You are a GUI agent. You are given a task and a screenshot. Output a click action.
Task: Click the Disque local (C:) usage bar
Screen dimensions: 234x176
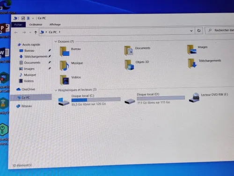[96, 99]
